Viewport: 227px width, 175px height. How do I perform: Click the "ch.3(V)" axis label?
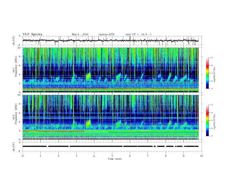pyautogui.click(x=14, y=147)
